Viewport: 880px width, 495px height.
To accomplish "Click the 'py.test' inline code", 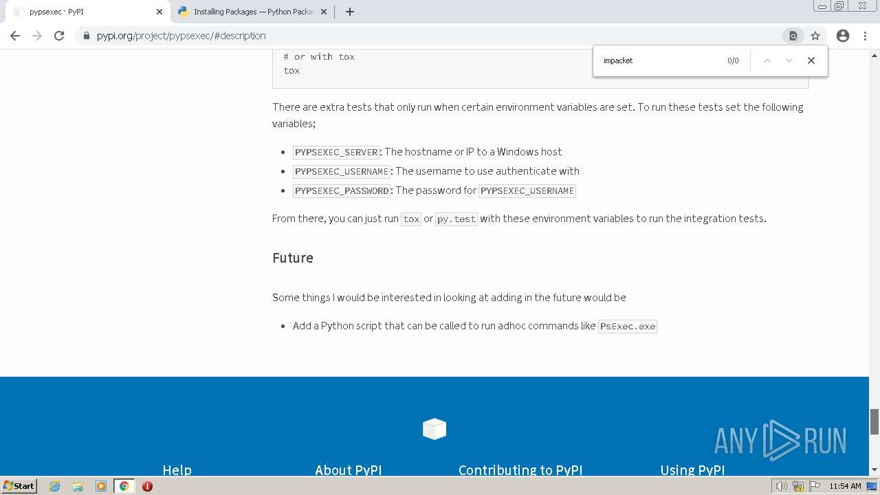I will (456, 219).
